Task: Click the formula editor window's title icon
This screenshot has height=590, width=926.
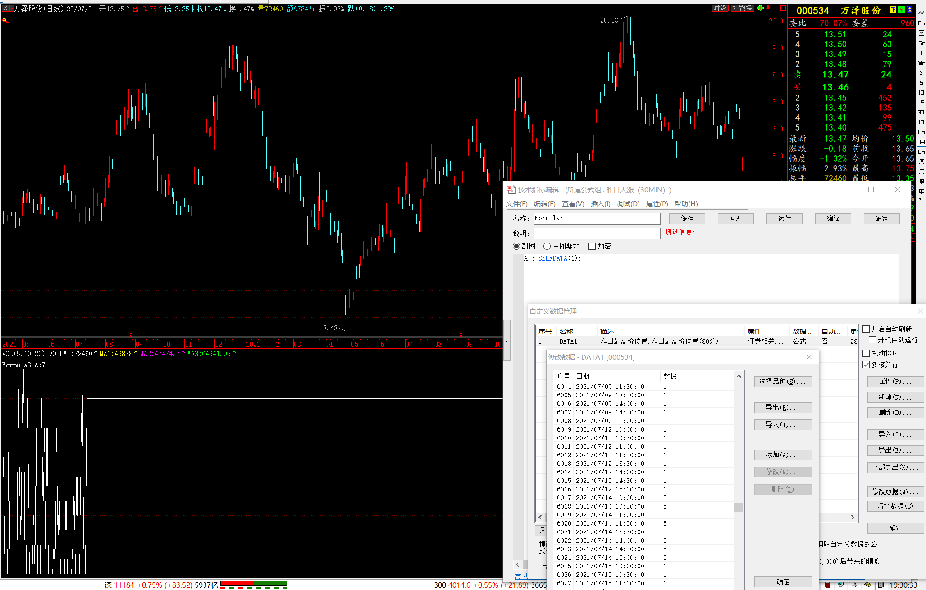Action: tap(511, 190)
